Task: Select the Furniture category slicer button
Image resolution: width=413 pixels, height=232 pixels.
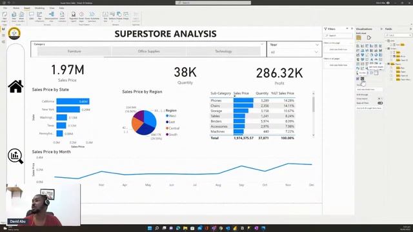Action: 74,52
